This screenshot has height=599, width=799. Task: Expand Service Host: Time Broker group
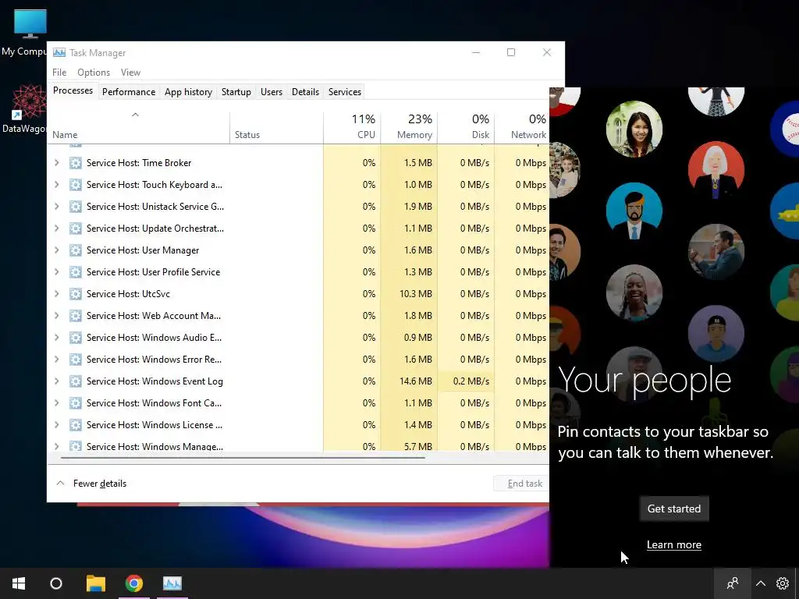[x=56, y=163]
